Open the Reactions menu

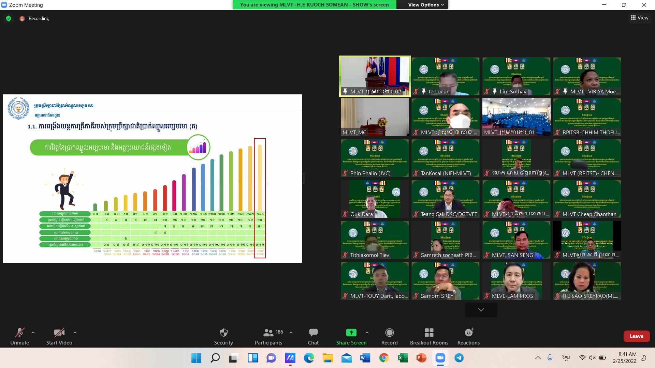[468, 336]
